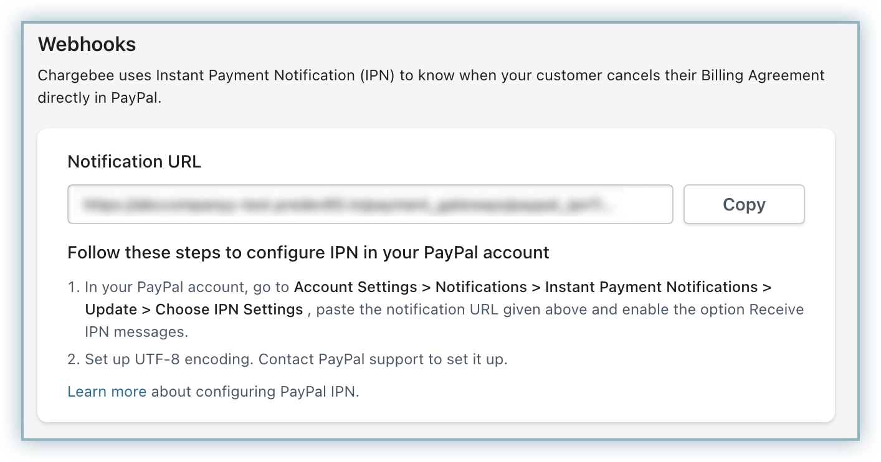Click the bold 'Account Settings' text
Image resolution: width=881 pixels, height=462 pixels.
tap(355, 287)
